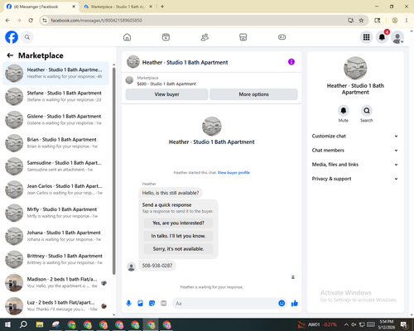Open the Jean Carlos conversation
This screenshot has width=414, height=331.
(55, 189)
